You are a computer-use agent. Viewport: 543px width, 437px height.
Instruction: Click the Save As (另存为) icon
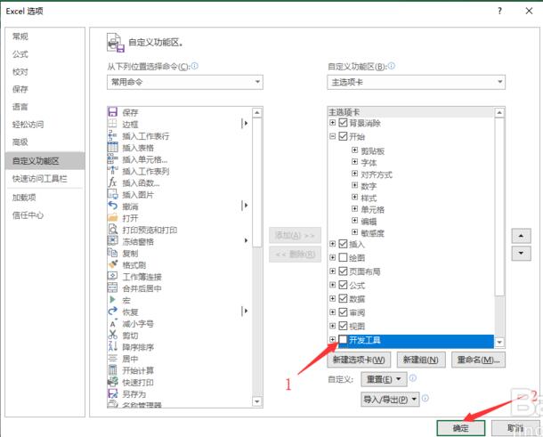click(112, 393)
